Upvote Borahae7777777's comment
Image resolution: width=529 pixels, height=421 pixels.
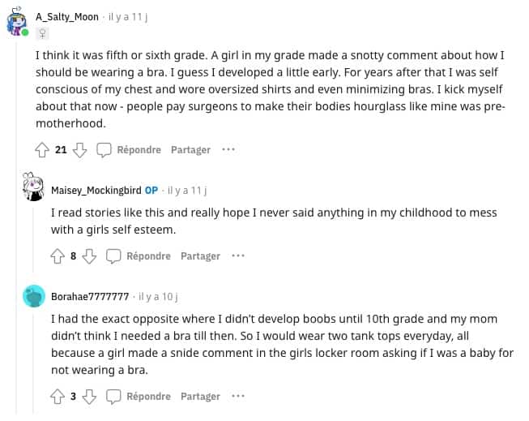58,397
